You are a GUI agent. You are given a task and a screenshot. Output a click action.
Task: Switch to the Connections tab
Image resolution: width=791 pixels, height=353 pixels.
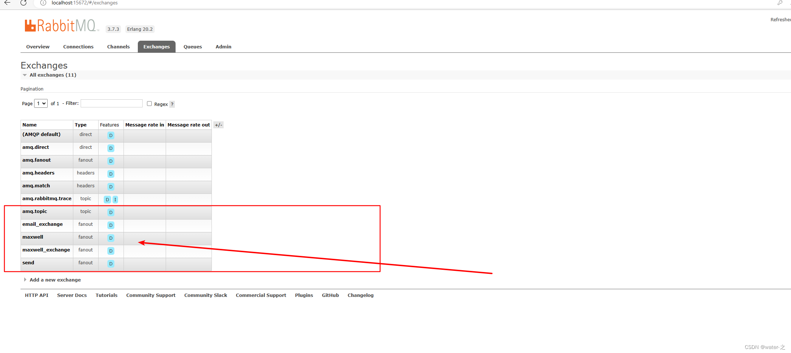(78, 47)
